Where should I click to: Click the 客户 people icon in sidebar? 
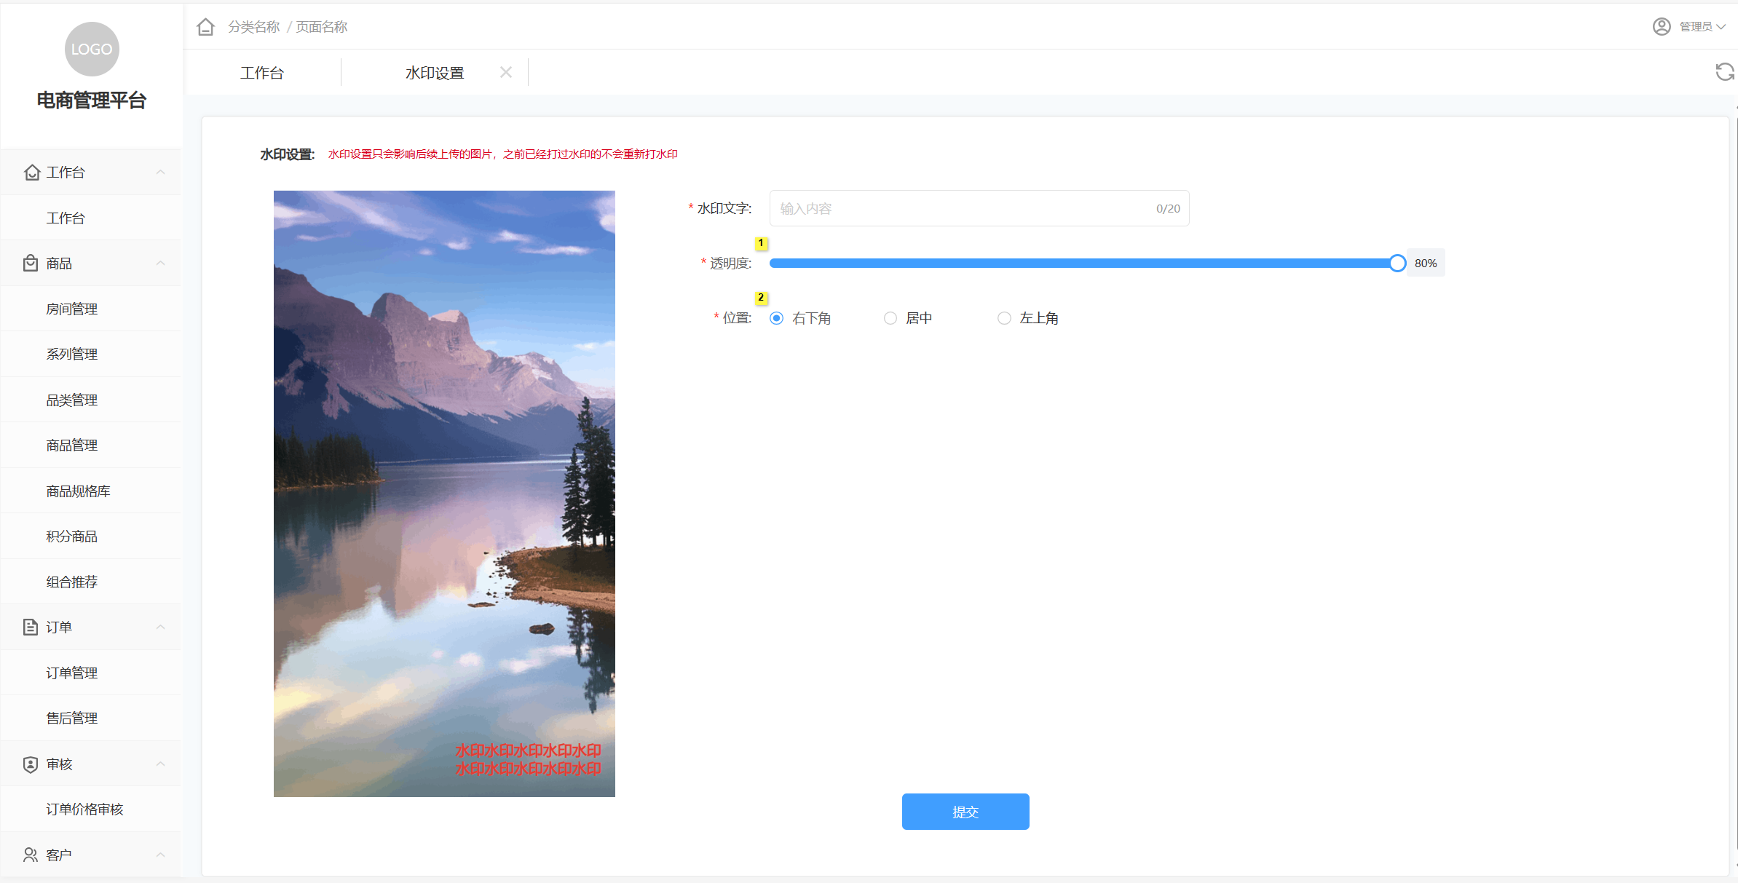(31, 855)
